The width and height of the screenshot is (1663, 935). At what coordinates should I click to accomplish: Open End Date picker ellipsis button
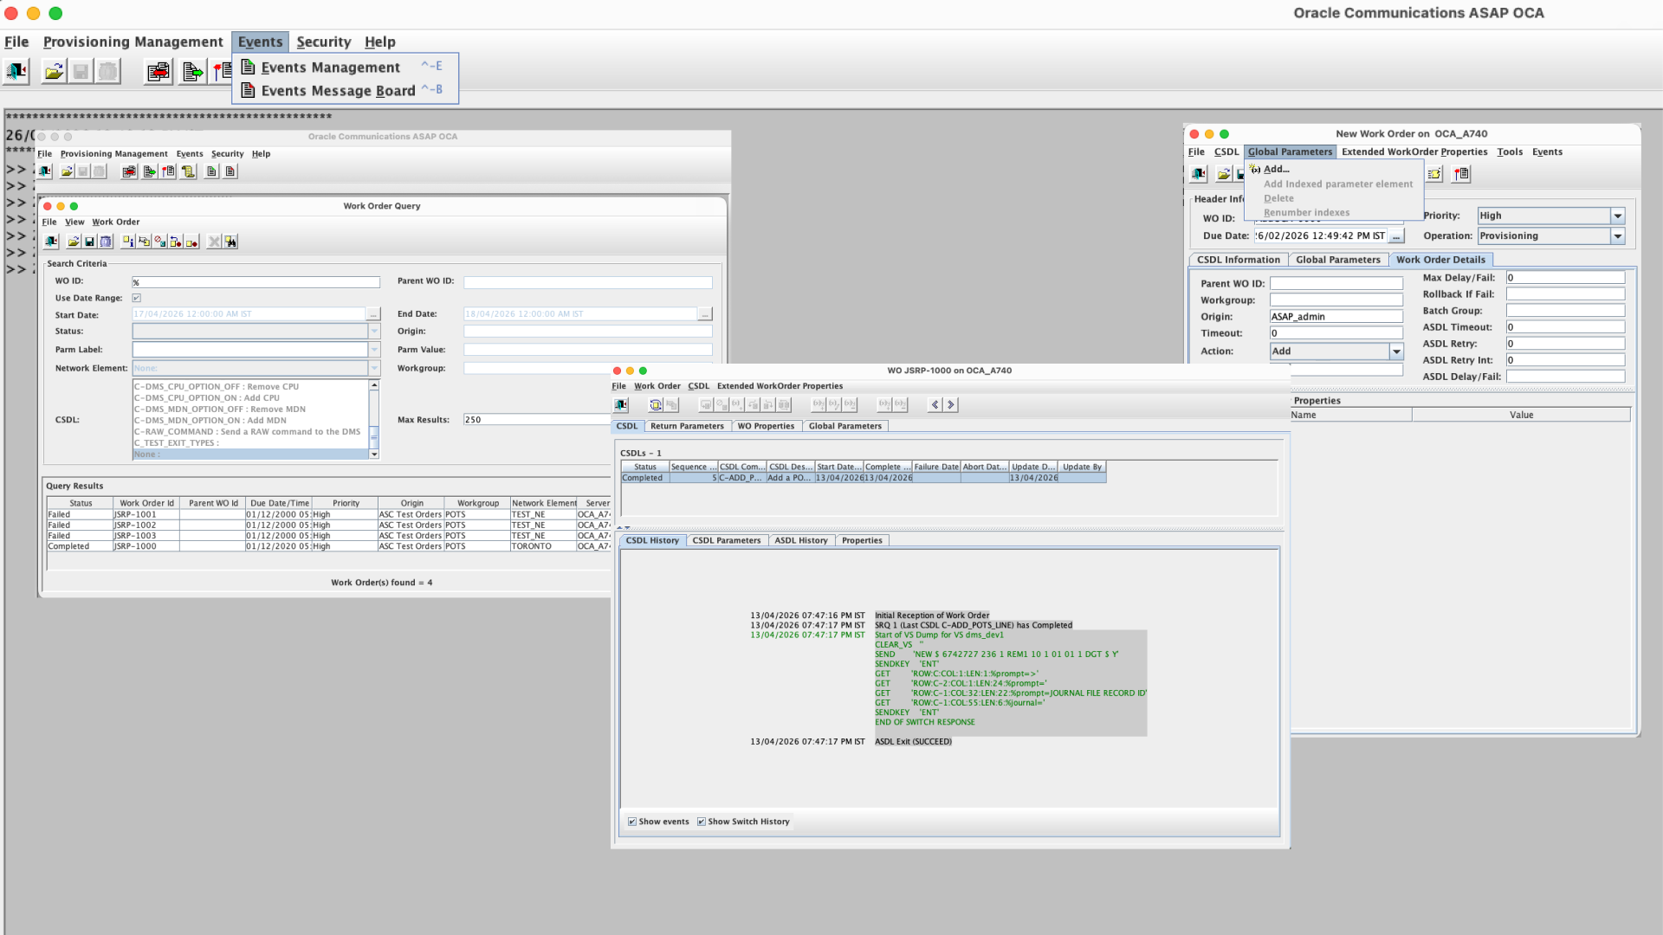(x=705, y=314)
